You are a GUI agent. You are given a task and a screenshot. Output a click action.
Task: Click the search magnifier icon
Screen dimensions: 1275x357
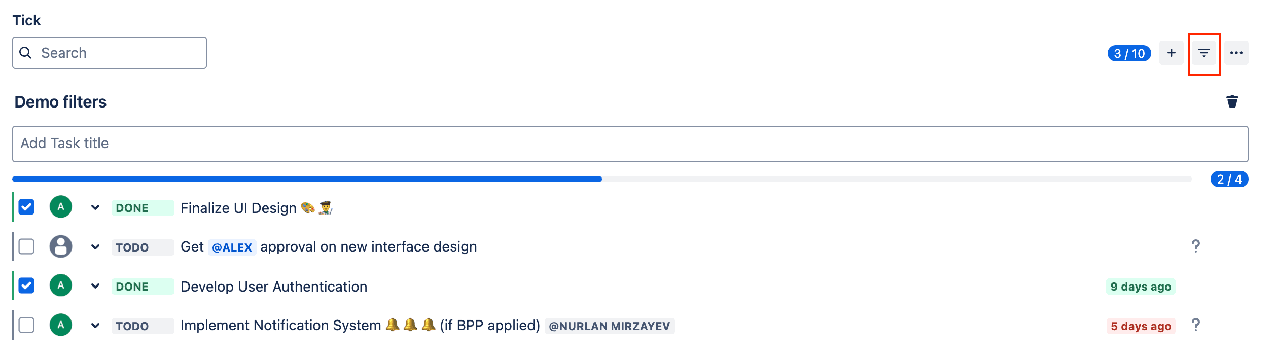pos(25,52)
